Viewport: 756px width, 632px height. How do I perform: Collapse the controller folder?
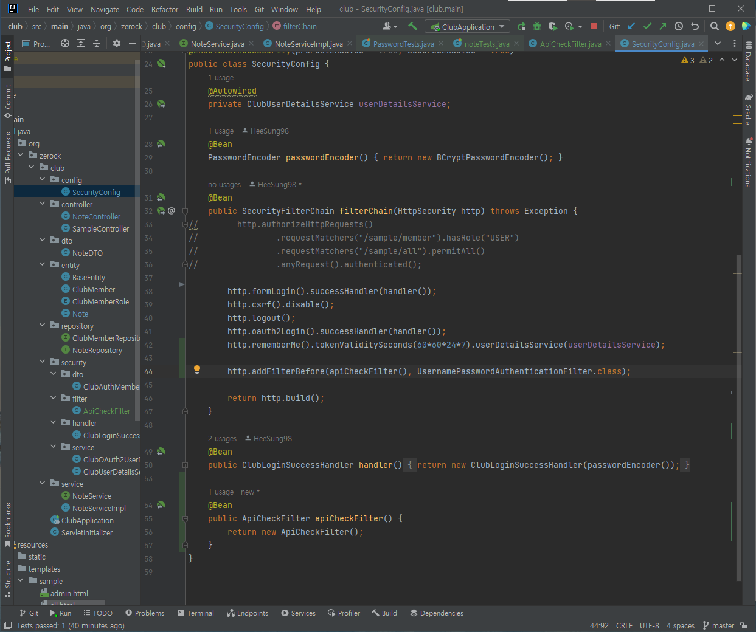[x=43, y=204]
